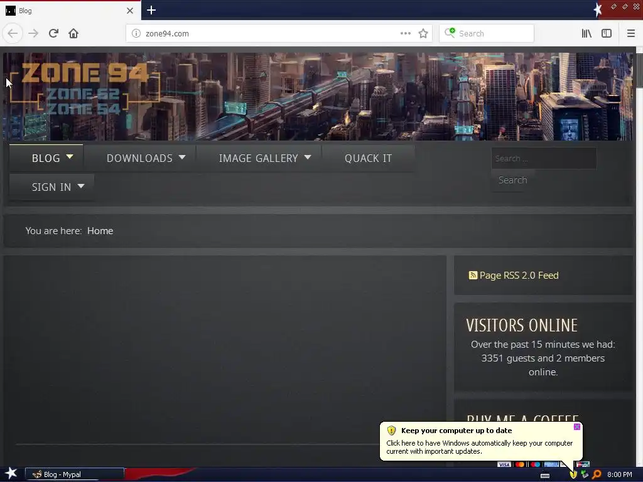
Task: Open the IMAGE GALLERY menu
Action: pos(259,158)
